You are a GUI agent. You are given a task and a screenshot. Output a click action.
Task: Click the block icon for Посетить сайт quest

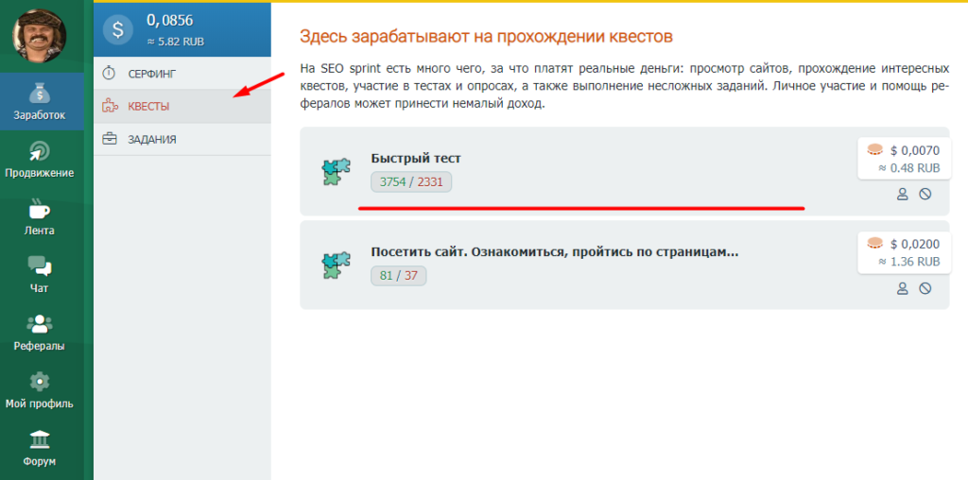point(925,287)
